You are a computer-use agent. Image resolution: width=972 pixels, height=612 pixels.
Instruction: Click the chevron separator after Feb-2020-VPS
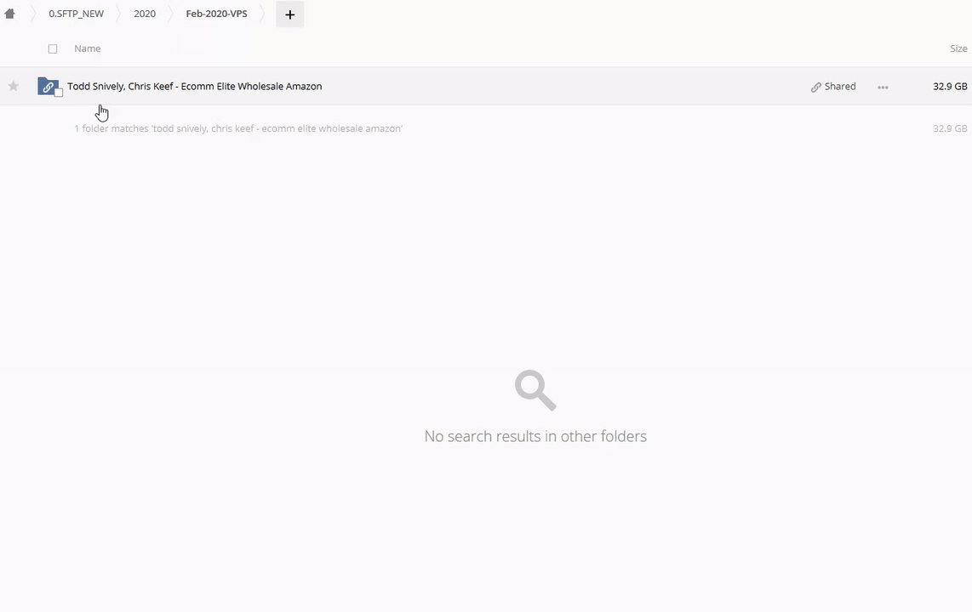point(263,14)
